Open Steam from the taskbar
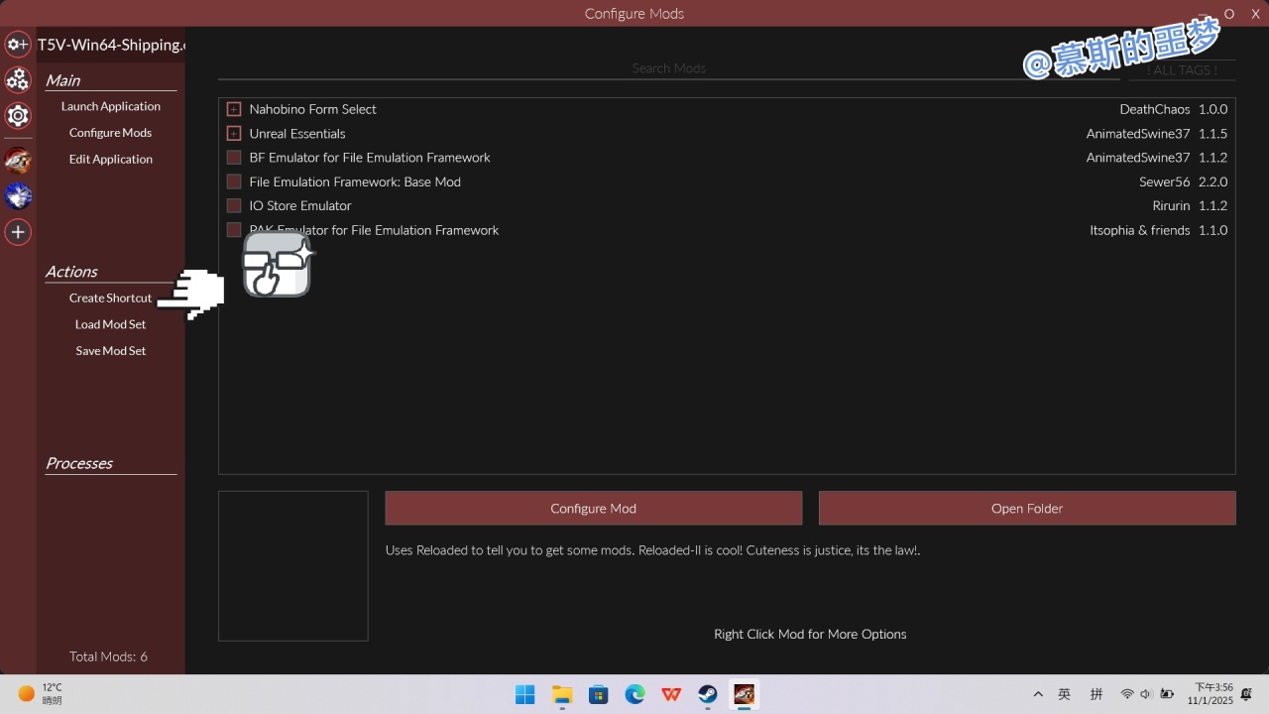Image resolution: width=1269 pixels, height=714 pixels. (x=708, y=694)
